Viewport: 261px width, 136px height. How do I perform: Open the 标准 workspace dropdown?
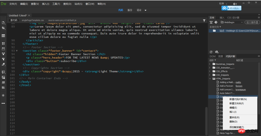coord(223,4)
